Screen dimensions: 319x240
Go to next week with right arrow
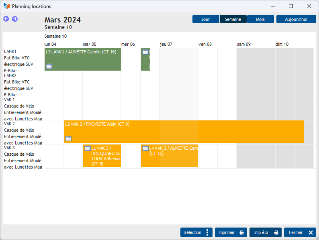[15, 19]
